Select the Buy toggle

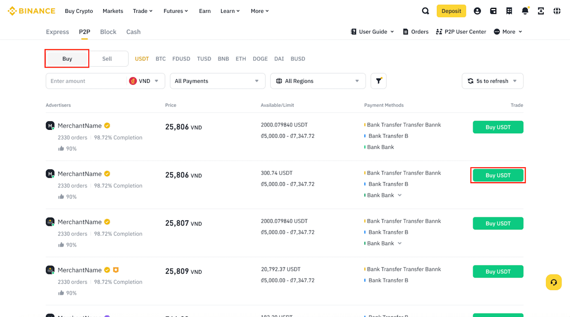[x=67, y=59]
